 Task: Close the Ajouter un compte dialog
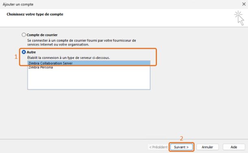(x=244, y=4)
